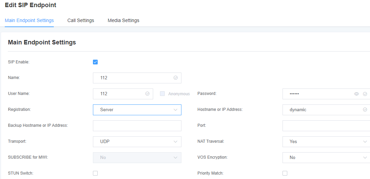Click the Registration label
The height and width of the screenshot is (179, 370).
[19, 110]
